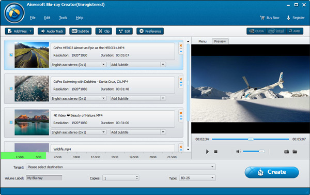The width and height of the screenshot is (310, 195).
Task: Expand the Target destination dropdown
Action: pyautogui.click(x=212, y=167)
